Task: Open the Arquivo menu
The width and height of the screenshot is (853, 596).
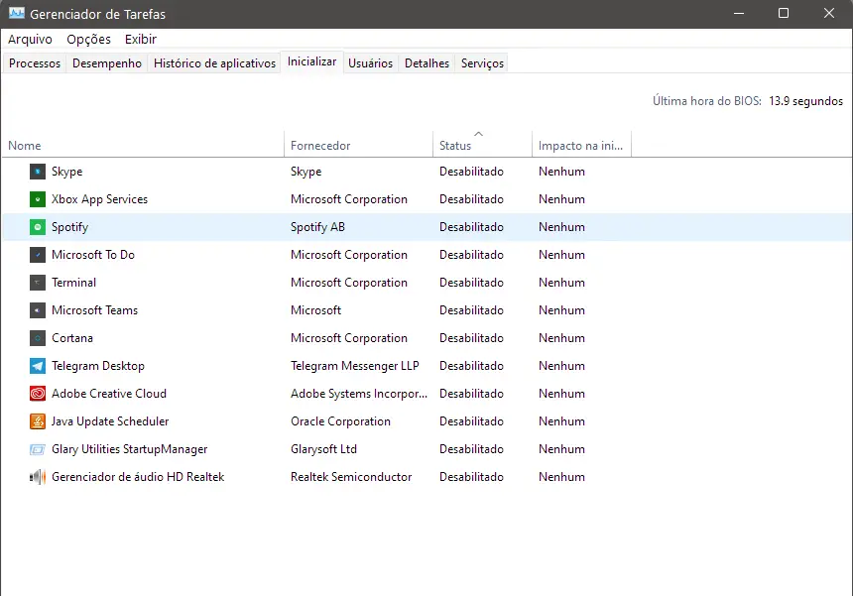Action: pyautogui.click(x=30, y=39)
